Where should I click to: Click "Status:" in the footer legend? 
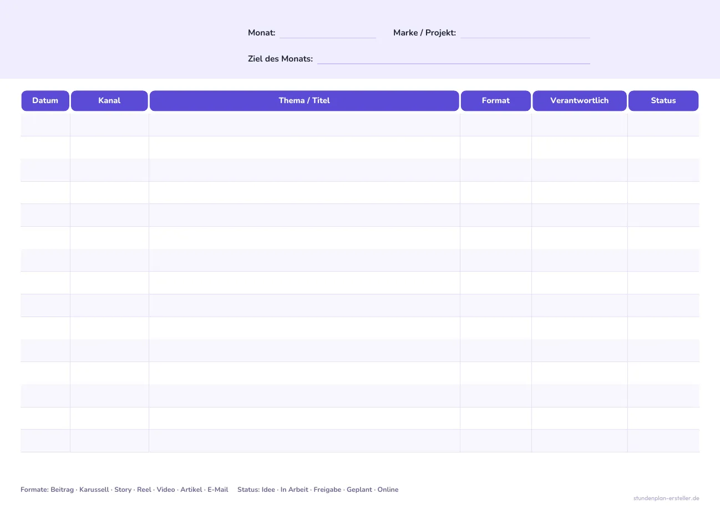(249, 490)
